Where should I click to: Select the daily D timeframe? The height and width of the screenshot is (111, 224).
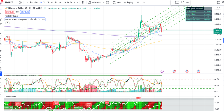point(68,3)
